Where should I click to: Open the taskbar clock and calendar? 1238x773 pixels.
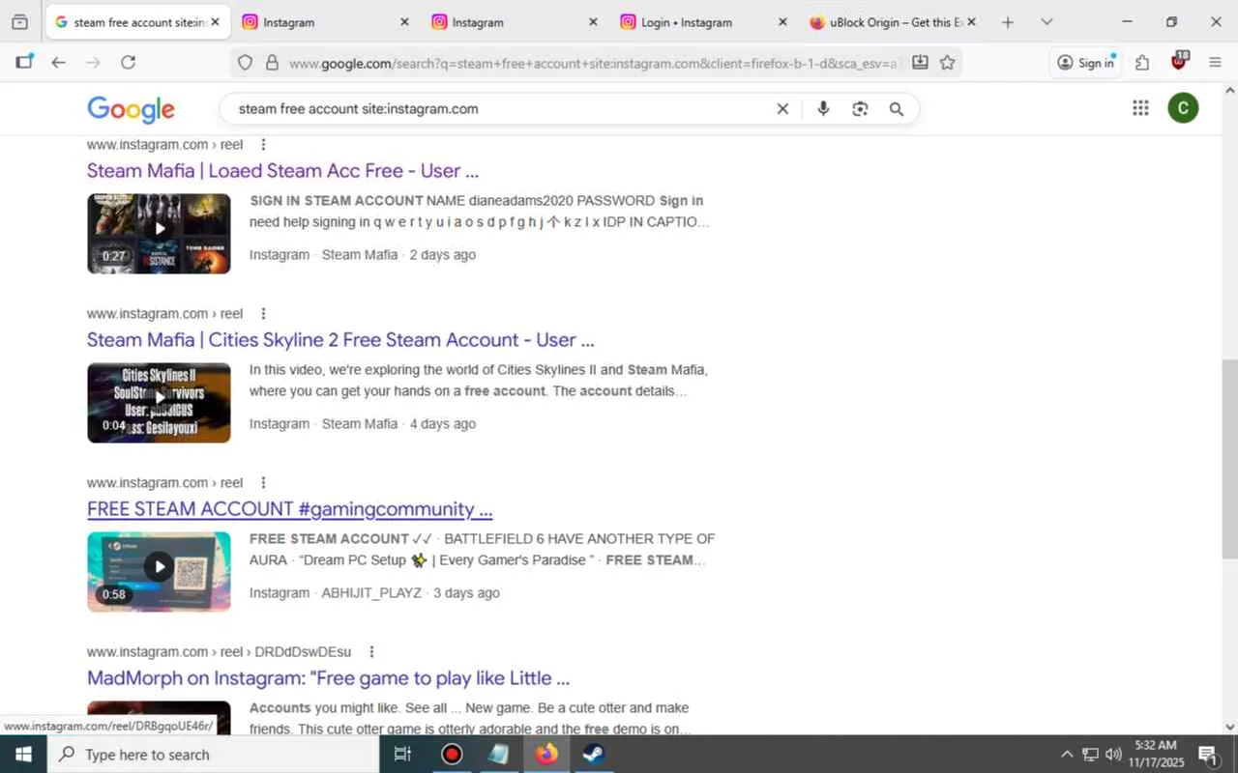[x=1156, y=755]
